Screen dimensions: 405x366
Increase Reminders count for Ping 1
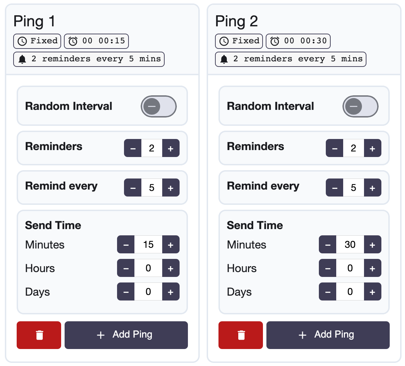pos(171,148)
